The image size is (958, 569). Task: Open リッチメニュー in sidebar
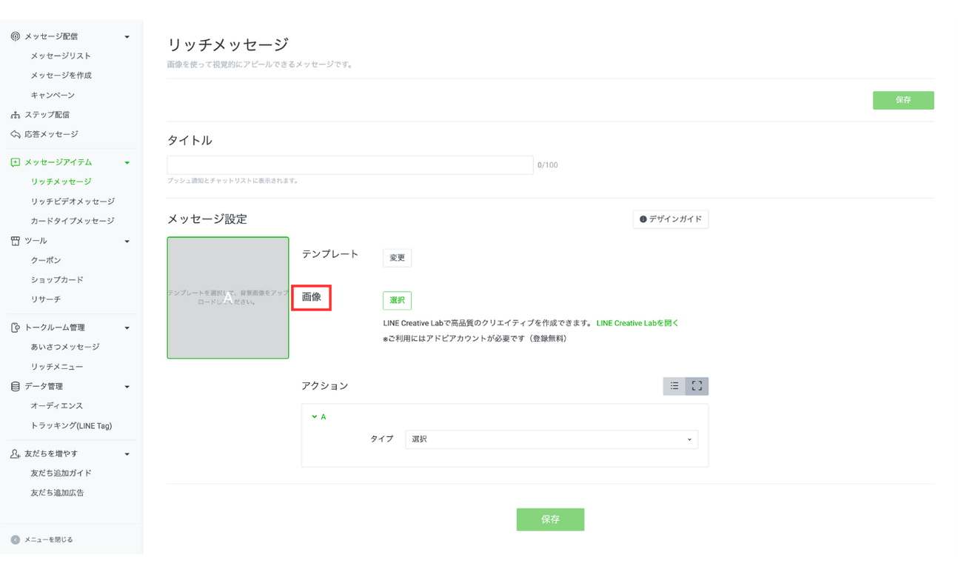[x=57, y=367]
